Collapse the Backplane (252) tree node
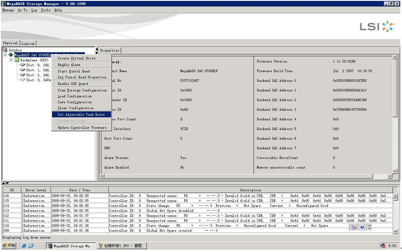 pyautogui.click(x=11, y=60)
